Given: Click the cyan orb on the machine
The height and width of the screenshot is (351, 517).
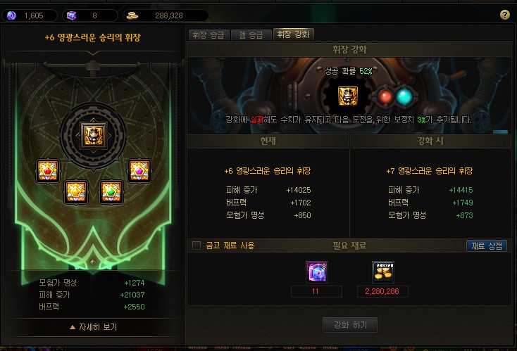Looking at the screenshot, I should 404,97.
